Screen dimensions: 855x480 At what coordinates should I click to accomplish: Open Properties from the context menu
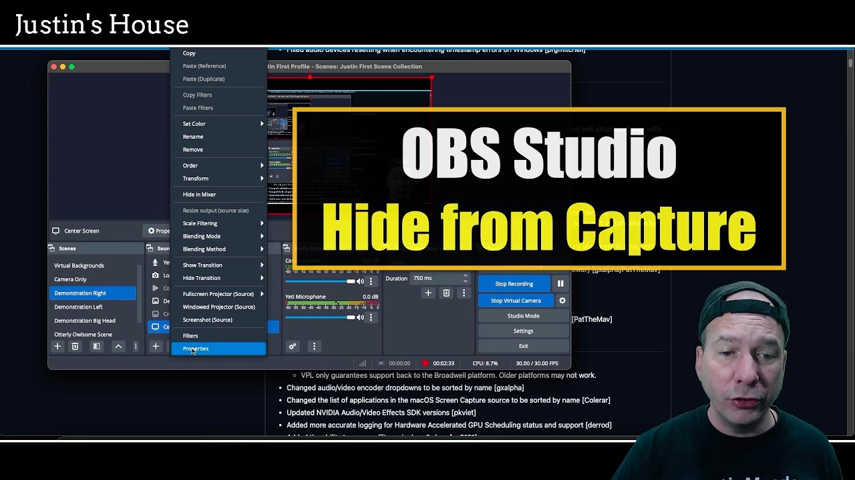pos(219,349)
